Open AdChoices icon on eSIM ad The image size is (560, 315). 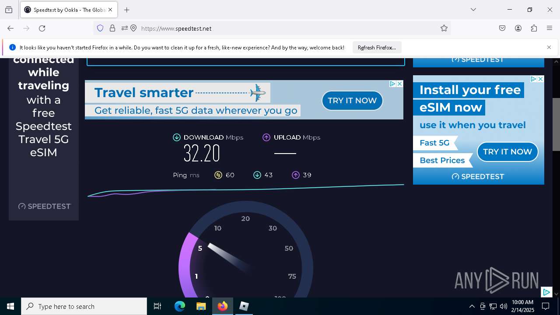point(534,79)
